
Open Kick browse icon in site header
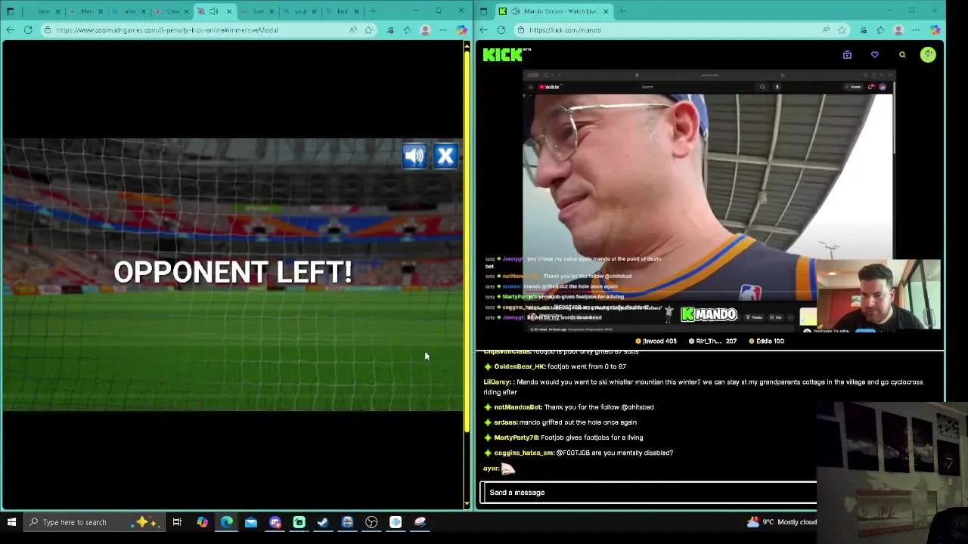click(847, 54)
